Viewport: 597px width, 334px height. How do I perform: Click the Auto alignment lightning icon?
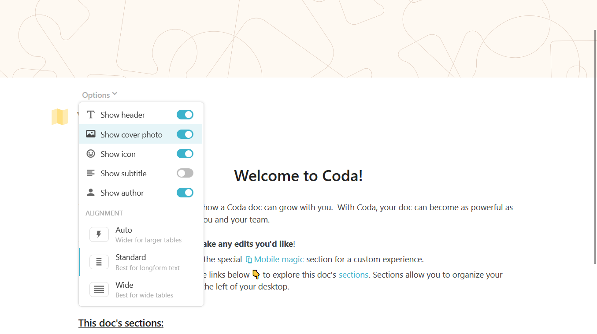pyautogui.click(x=99, y=234)
